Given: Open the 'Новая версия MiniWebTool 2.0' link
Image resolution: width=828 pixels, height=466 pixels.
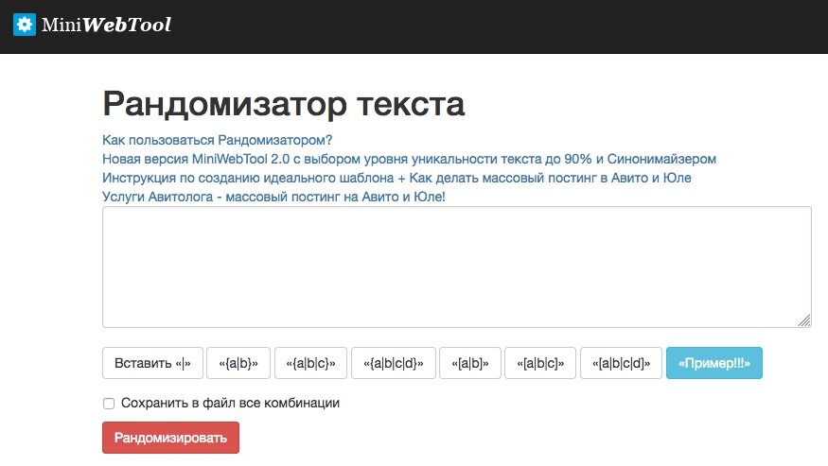Looking at the screenshot, I should coord(409,159).
